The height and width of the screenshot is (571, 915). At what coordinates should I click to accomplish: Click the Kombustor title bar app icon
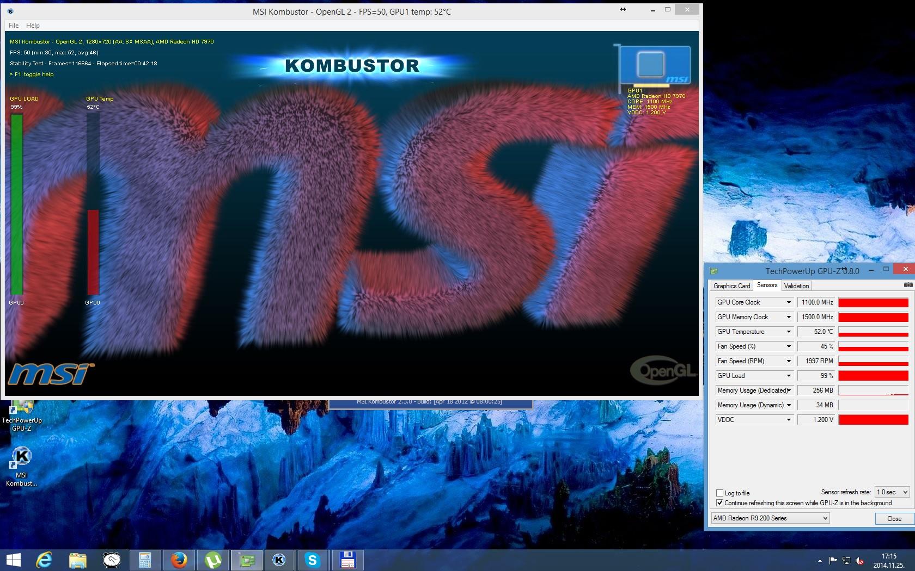coord(10,11)
